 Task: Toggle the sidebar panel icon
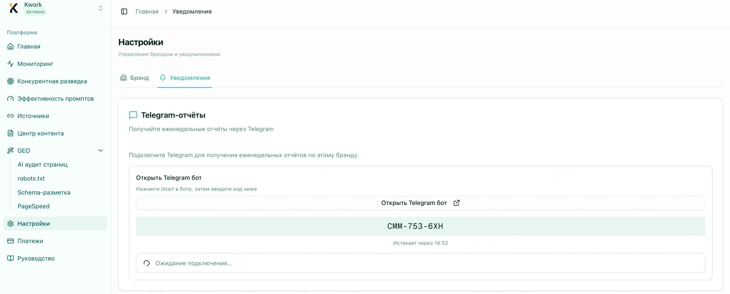124,11
